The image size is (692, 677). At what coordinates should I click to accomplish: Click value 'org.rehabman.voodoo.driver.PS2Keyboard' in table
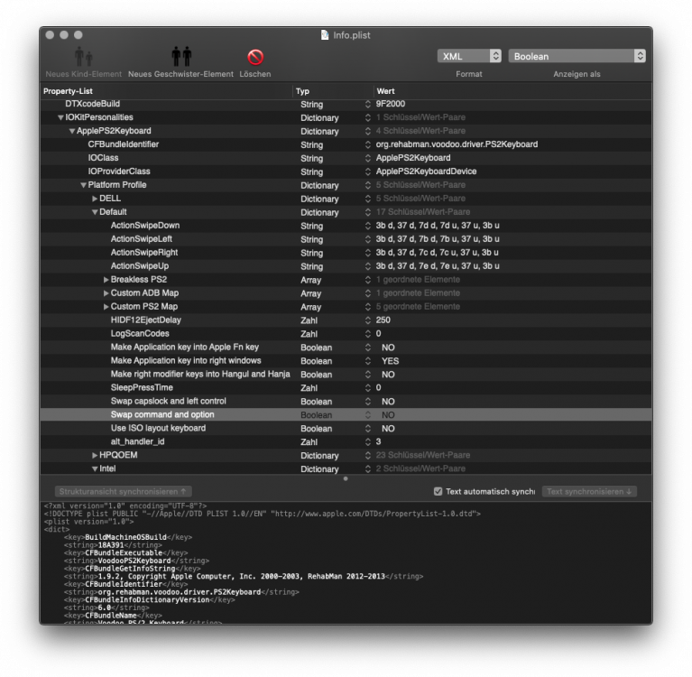pyautogui.click(x=457, y=144)
